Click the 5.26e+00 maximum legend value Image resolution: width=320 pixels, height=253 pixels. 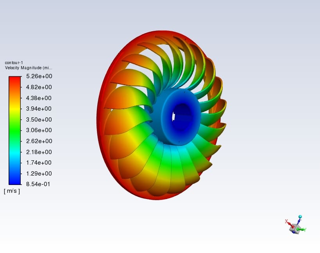tap(38, 76)
